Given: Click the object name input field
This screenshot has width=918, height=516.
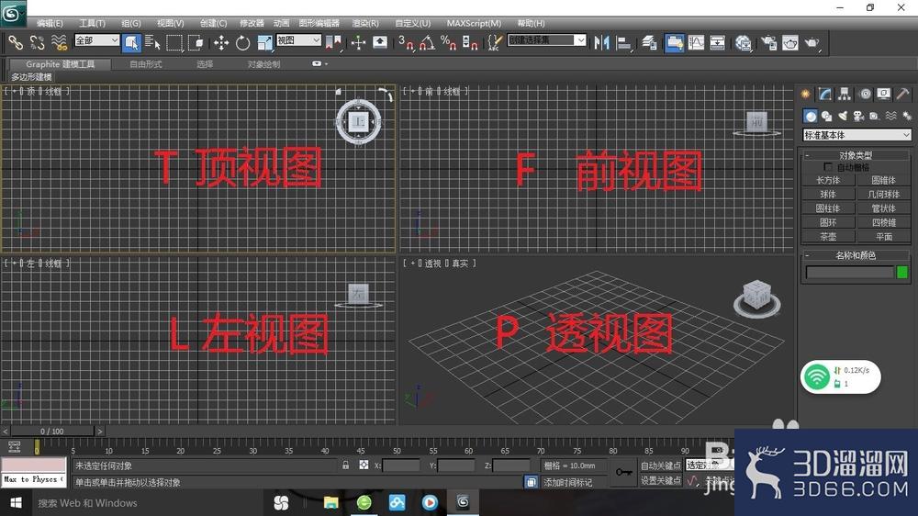Looking at the screenshot, I should click(849, 272).
